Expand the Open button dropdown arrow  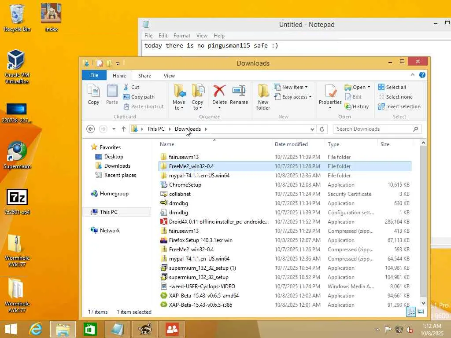369,87
